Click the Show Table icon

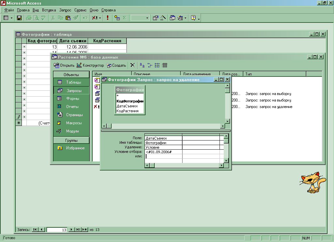point(117,18)
